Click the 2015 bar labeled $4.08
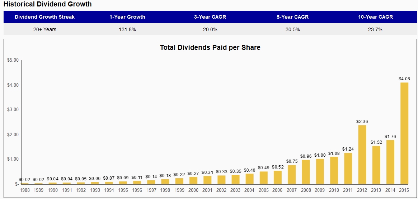The height and width of the screenshot is (199, 418). point(404,133)
